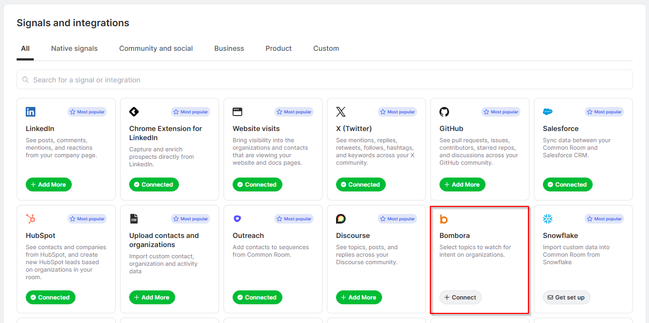649x323 pixels.
Task: Open the Product tab
Action: pyautogui.click(x=279, y=48)
